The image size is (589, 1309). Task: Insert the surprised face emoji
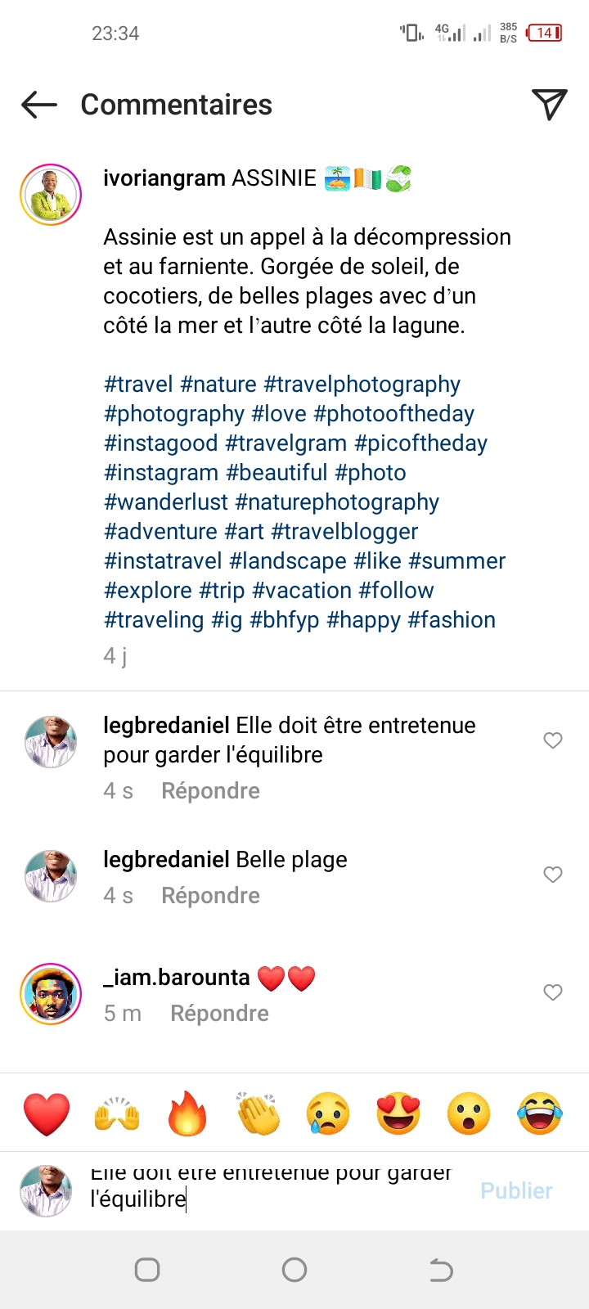pyautogui.click(x=469, y=1114)
